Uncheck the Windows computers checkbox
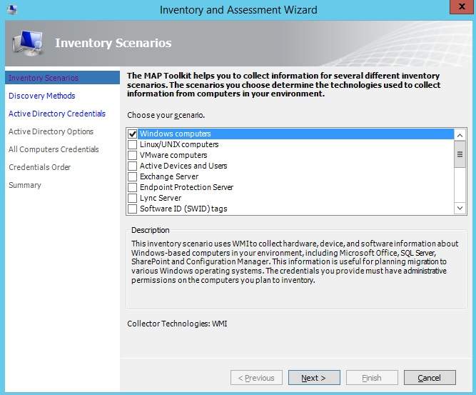Image resolution: width=476 pixels, height=395 pixels. click(132, 134)
